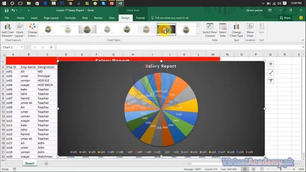This screenshot has width=306, height=172.
Task: Open Customize Quick Access Toolbar dropdown
Action: point(29,11)
